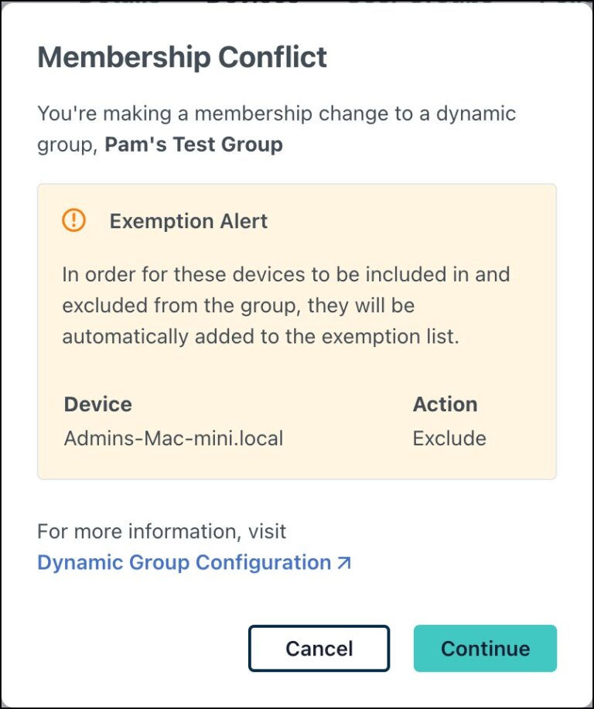Click the external-link arrow beside Dynamic Group Configuration

tap(343, 563)
